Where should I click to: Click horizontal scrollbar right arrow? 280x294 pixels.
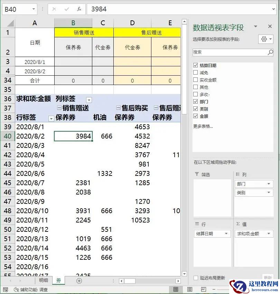pos(178,281)
